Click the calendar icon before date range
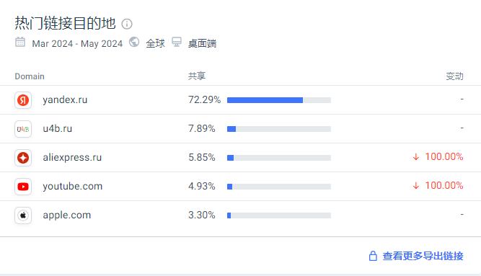481x276 pixels. tap(20, 43)
